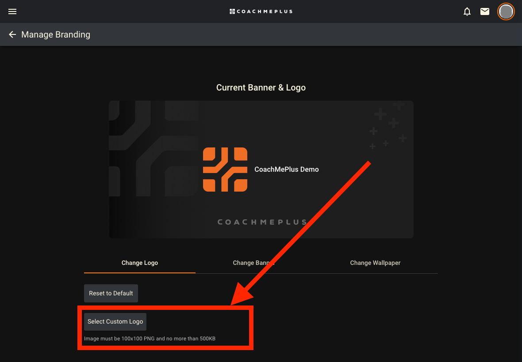Open the hamburger navigation menu
The width and height of the screenshot is (522, 362).
(12, 11)
